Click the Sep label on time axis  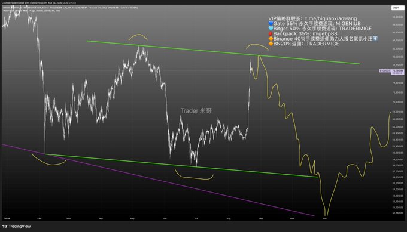[261, 218]
